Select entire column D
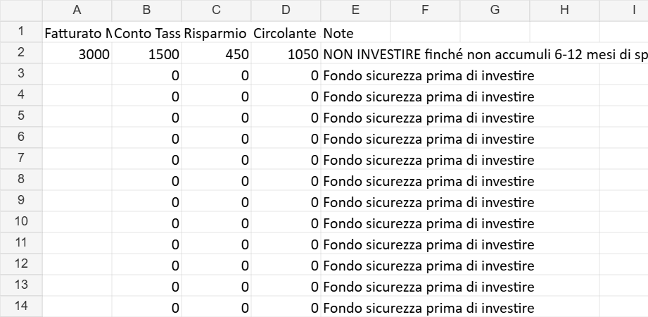The width and height of the screenshot is (648, 317). point(286,10)
